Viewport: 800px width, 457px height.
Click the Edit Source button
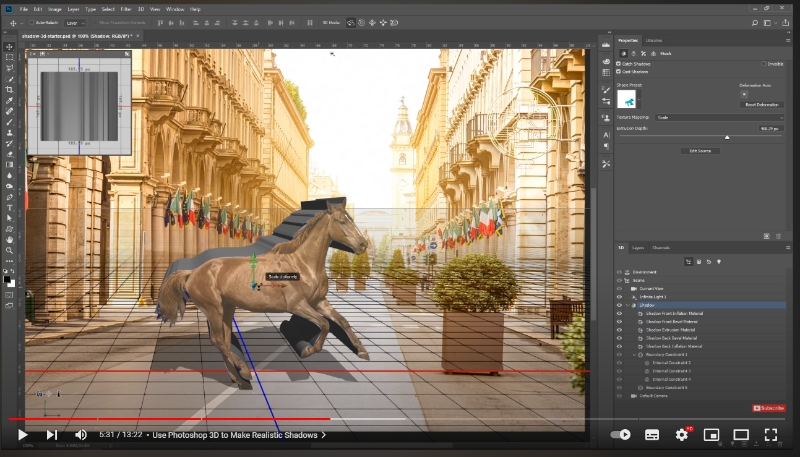tap(700, 150)
